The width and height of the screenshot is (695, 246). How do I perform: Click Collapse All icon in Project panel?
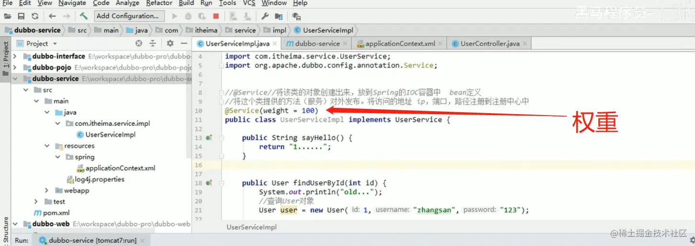tap(152, 43)
